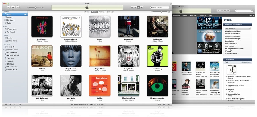Switch to album list view button
Image resolution: width=257 pixels, height=117 pixels.
tap(135, 7)
